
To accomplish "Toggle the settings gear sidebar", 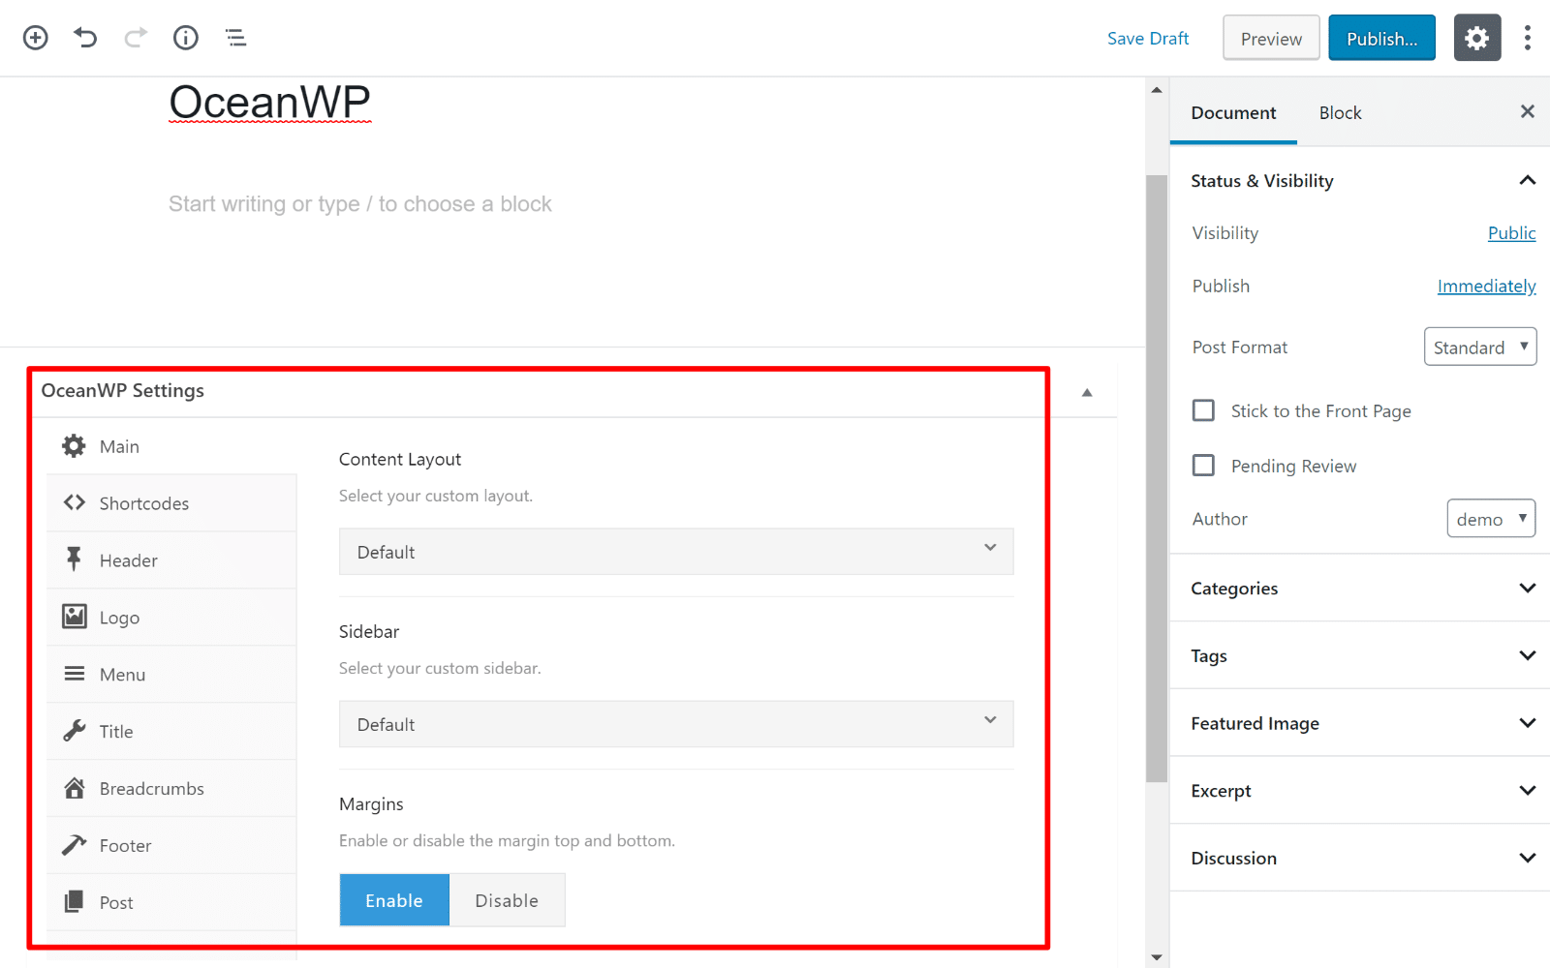I will 1476,38.
